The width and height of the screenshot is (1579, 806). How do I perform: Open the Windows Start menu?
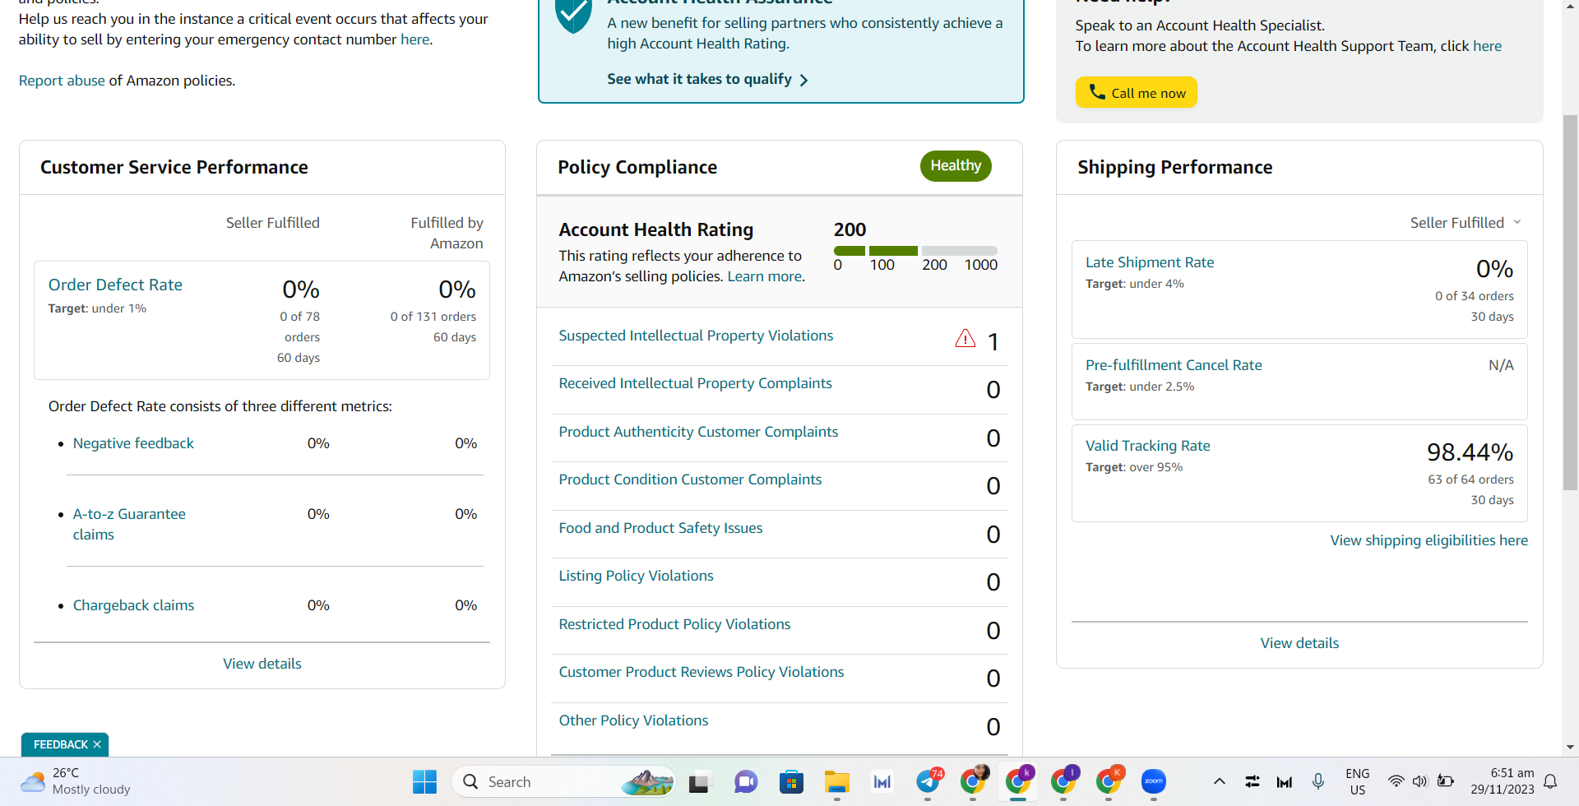click(424, 781)
